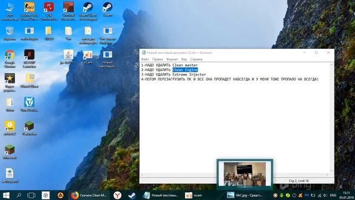Open the oCam desktop shortcut
Image resolution: width=355 pixels, height=200 pixels.
coord(88,57)
